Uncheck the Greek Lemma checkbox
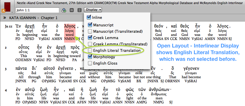The width and height of the screenshot is (245, 106). [90, 38]
